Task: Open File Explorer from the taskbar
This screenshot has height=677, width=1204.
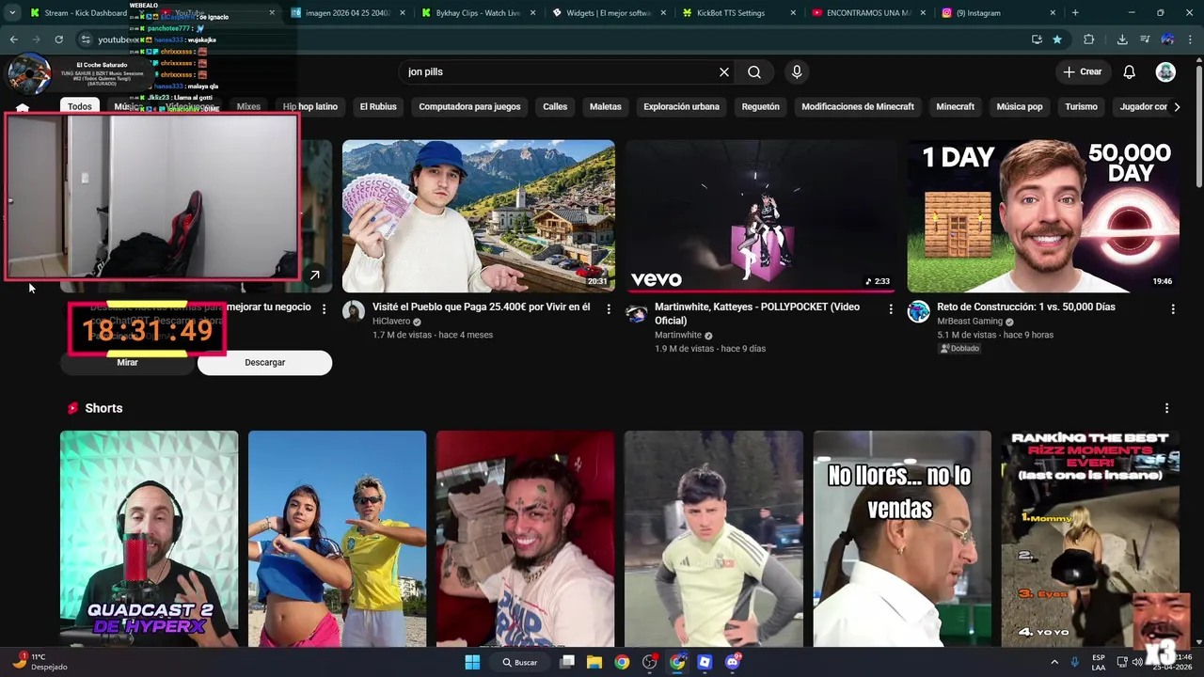Action: pyautogui.click(x=594, y=662)
